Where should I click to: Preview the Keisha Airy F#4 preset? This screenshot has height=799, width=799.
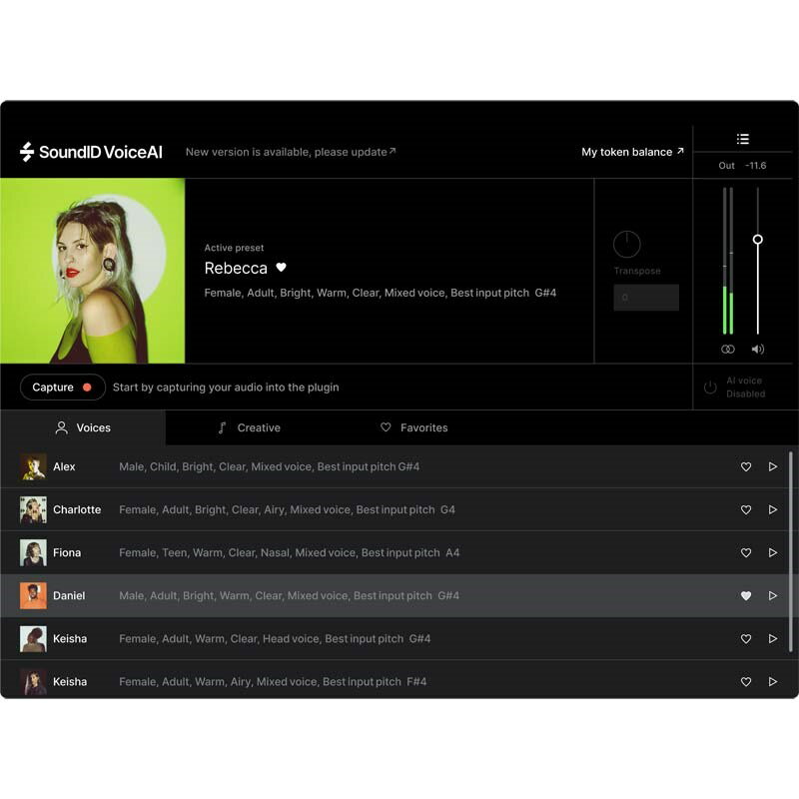(773, 682)
